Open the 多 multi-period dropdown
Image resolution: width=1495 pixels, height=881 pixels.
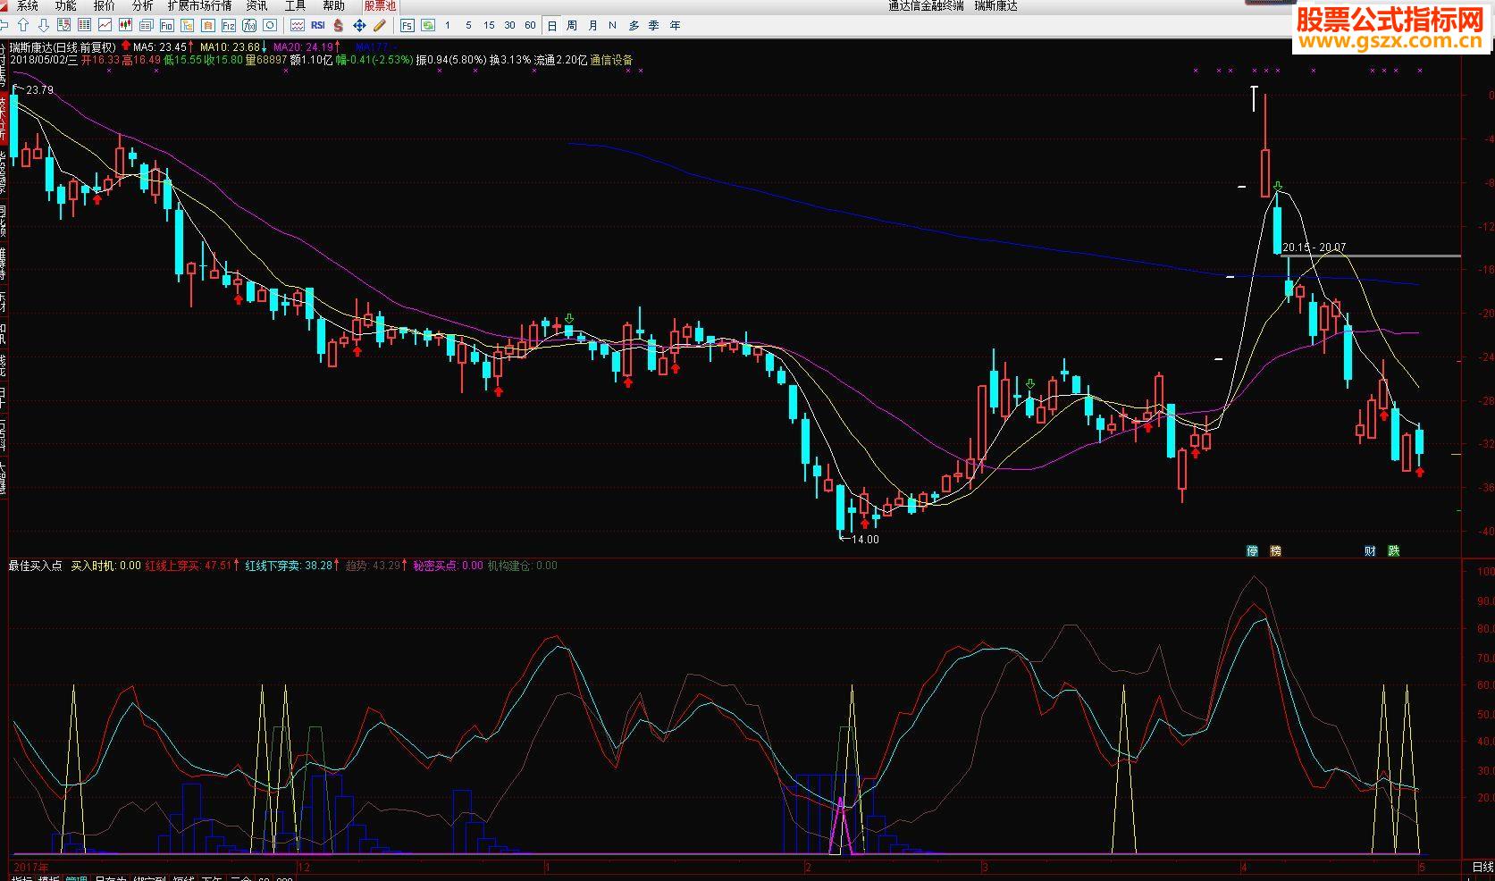point(634,25)
